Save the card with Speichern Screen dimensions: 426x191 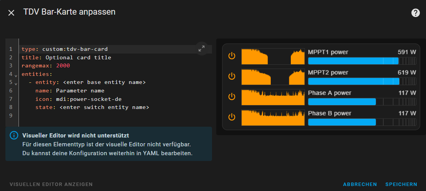401,184
